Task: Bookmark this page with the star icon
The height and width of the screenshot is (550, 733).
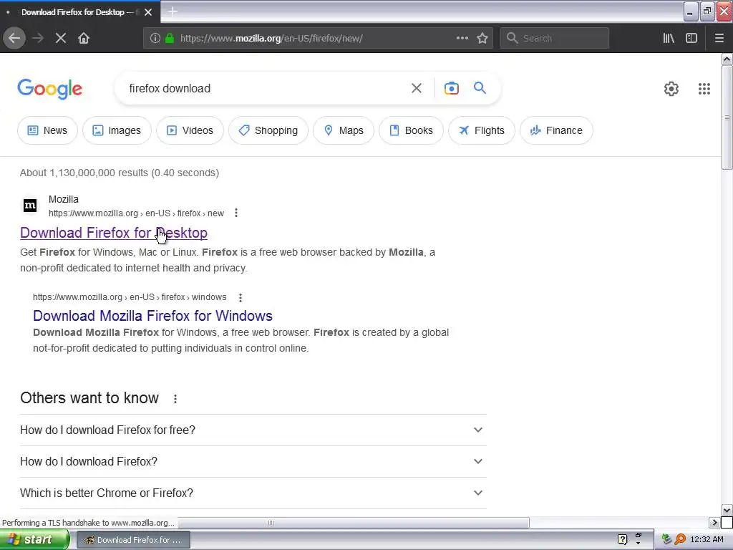Action: tap(482, 39)
